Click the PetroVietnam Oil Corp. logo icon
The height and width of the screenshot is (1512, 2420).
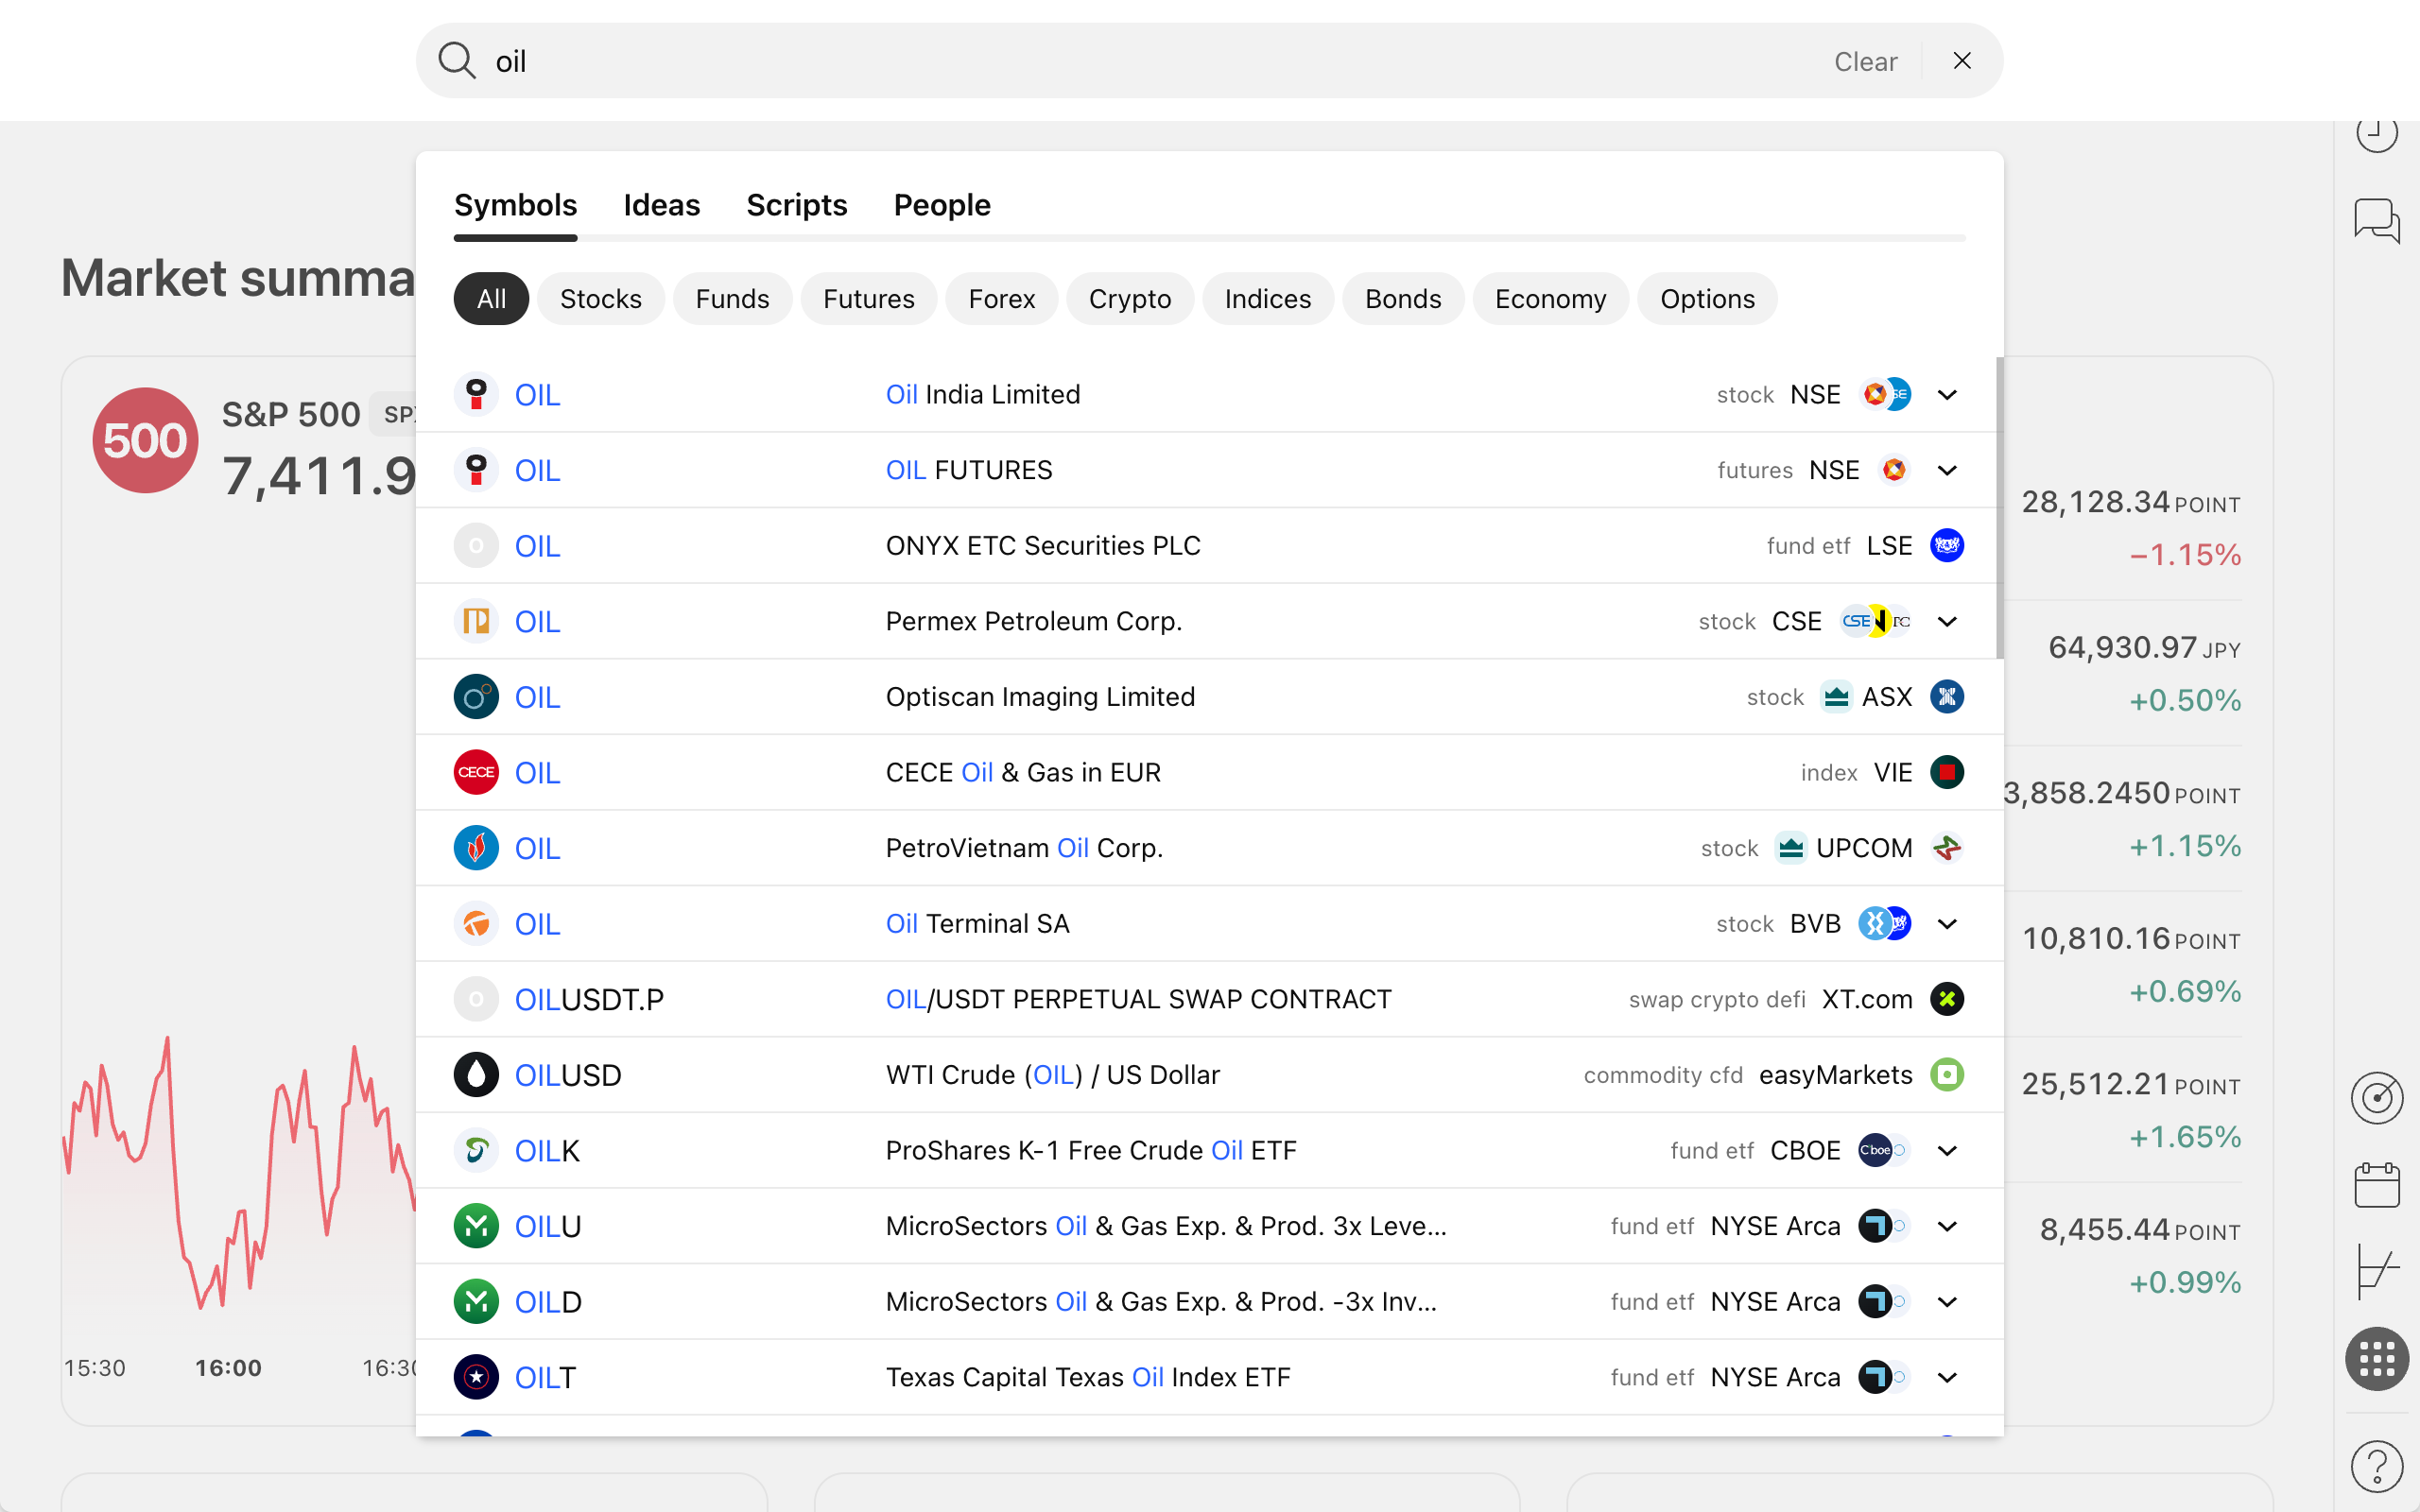pos(476,848)
